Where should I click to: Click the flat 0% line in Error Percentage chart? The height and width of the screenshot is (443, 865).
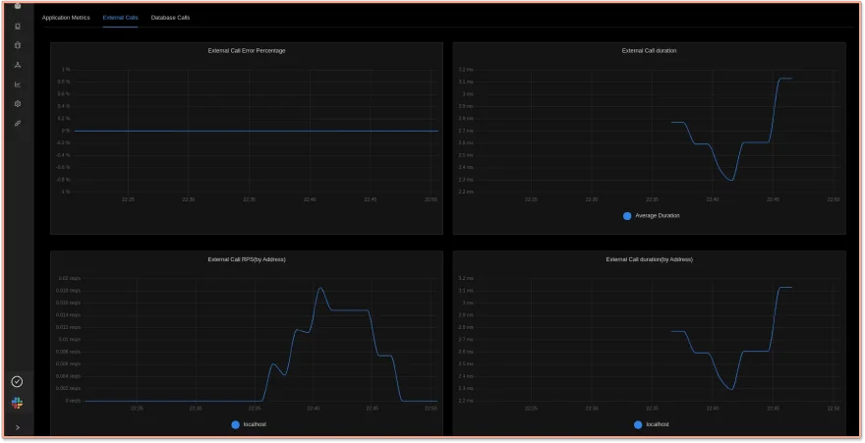point(257,132)
